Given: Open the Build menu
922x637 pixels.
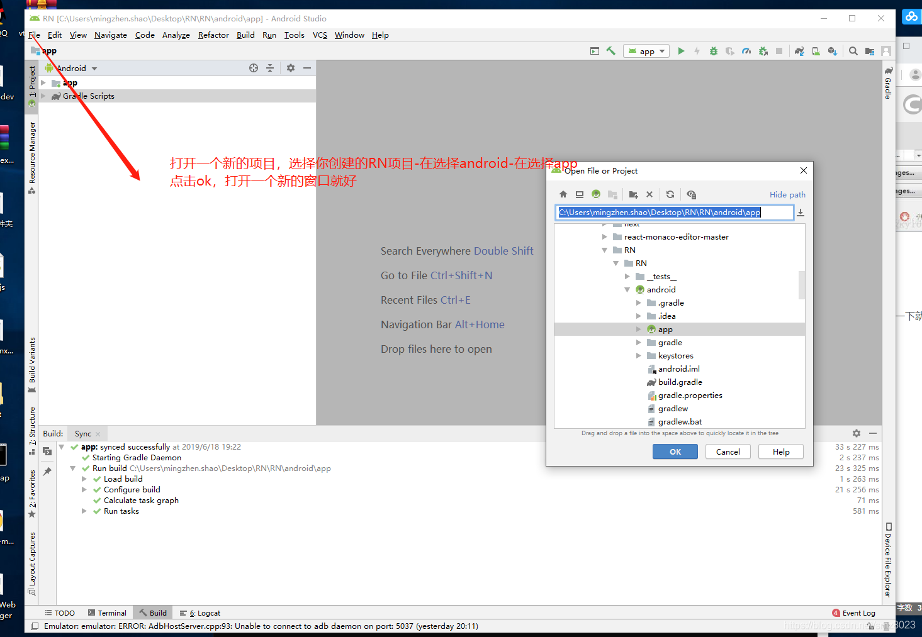Looking at the screenshot, I should (245, 35).
